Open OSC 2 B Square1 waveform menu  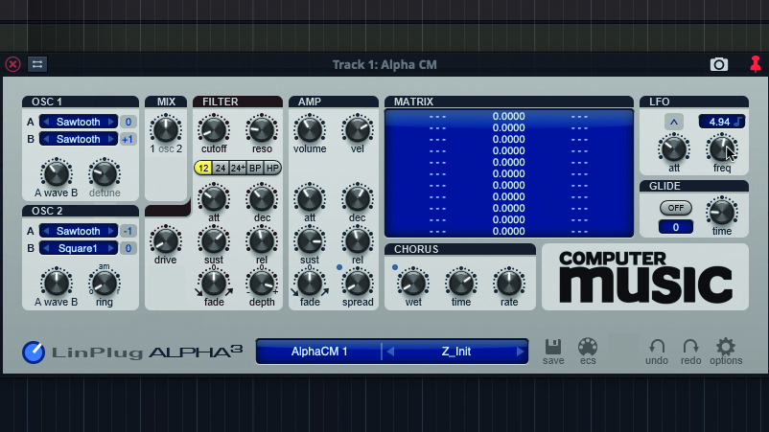pyautogui.click(x=79, y=248)
